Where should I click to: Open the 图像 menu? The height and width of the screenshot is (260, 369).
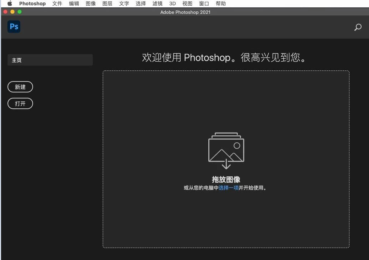(91, 4)
